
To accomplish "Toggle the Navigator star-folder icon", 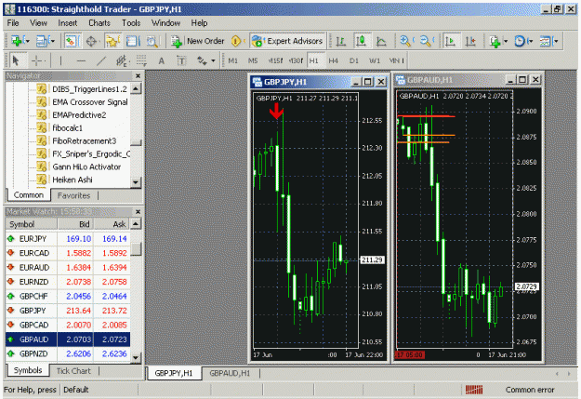I will click(x=112, y=41).
